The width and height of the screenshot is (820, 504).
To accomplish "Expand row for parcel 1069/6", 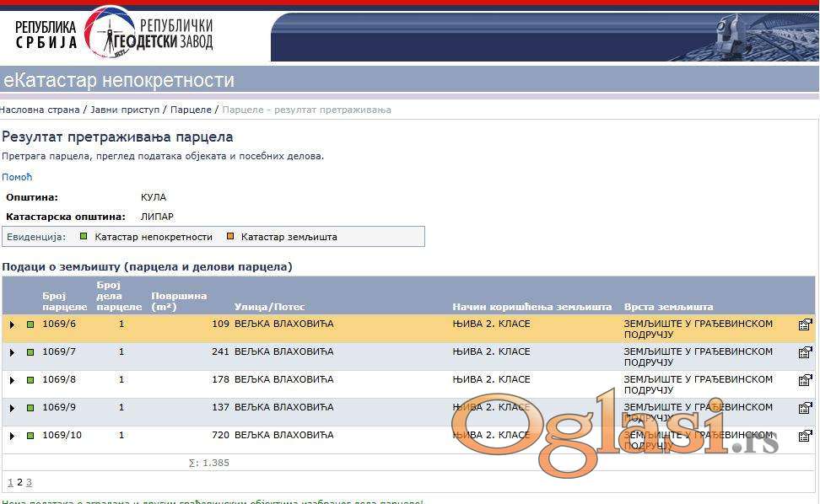I will pos(12,324).
